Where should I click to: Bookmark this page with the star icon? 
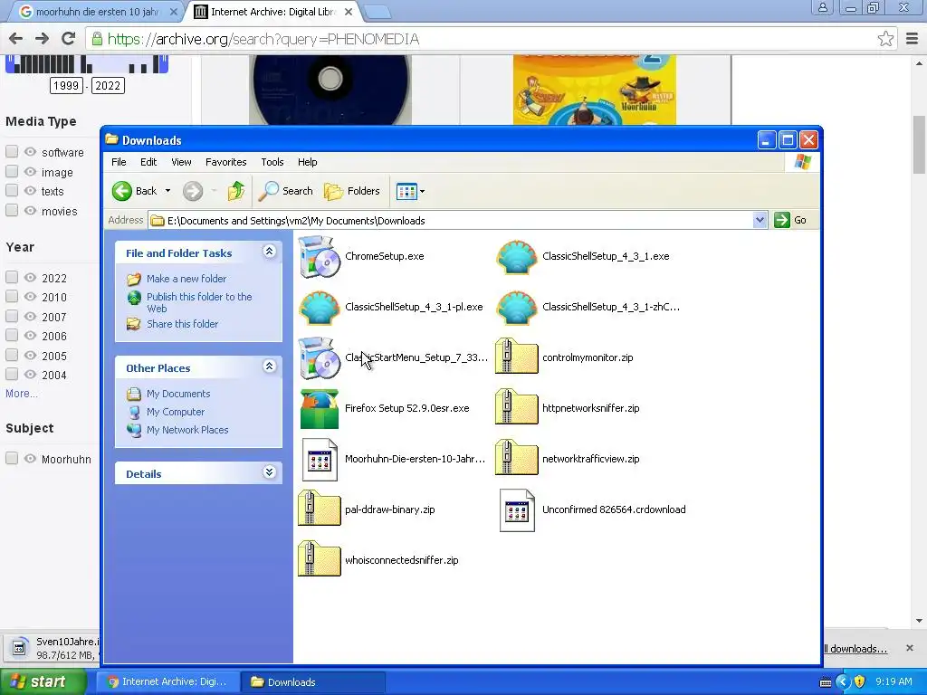(x=885, y=39)
